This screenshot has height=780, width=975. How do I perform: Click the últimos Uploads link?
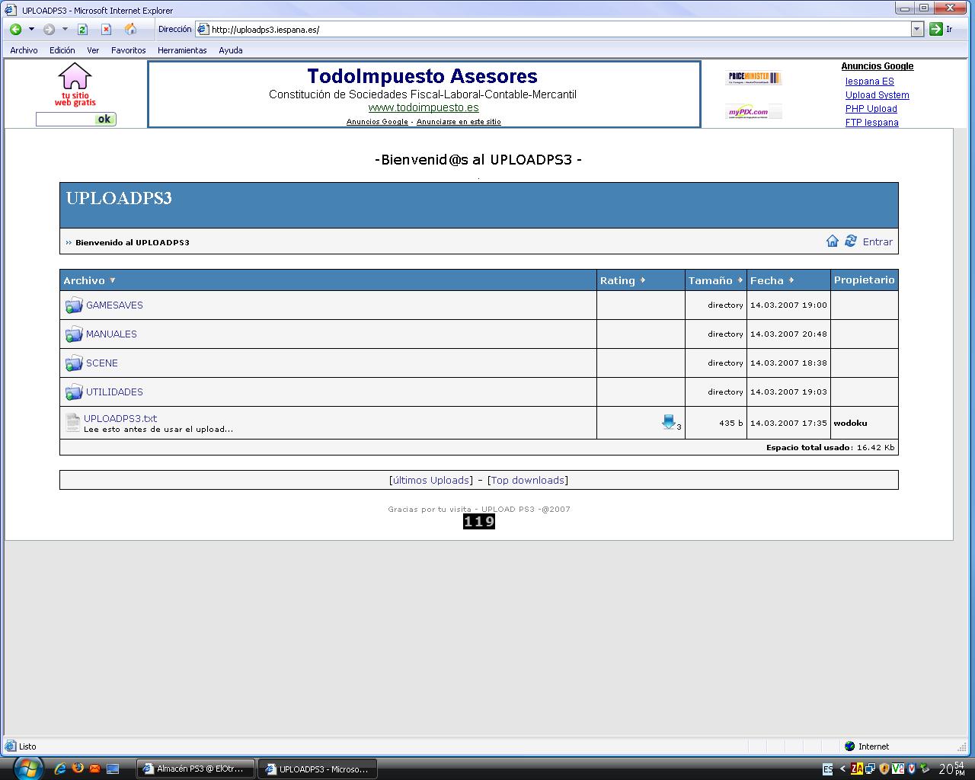(x=431, y=480)
